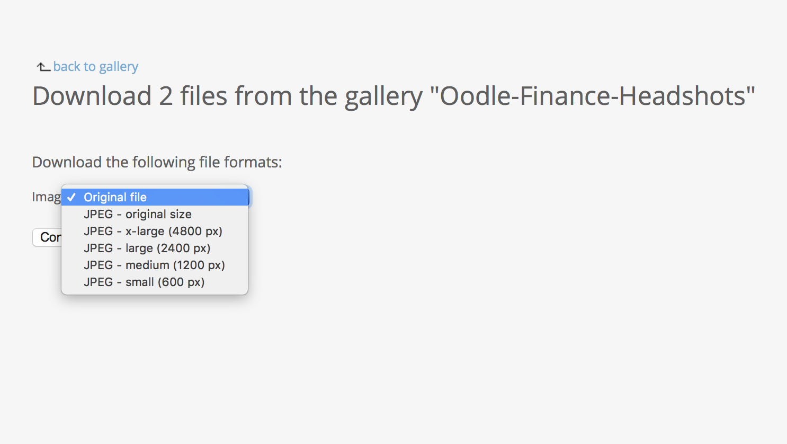The width and height of the screenshot is (787, 444).
Task: Click the Oodle-Finance-Headshots gallery name in heading
Action: pyautogui.click(x=593, y=96)
